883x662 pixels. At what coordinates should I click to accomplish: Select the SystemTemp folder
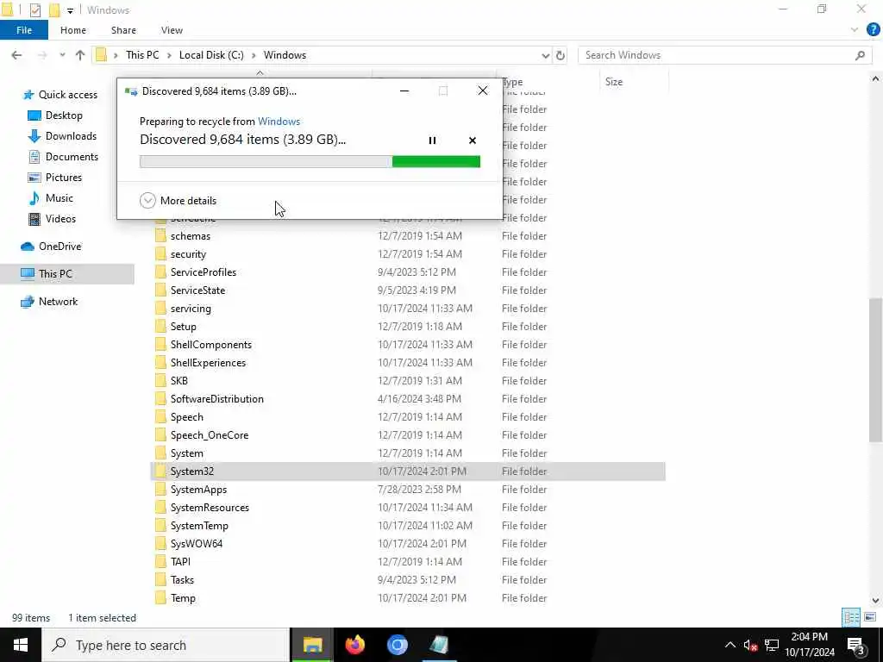pyautogui.click(x=199, y=526)
